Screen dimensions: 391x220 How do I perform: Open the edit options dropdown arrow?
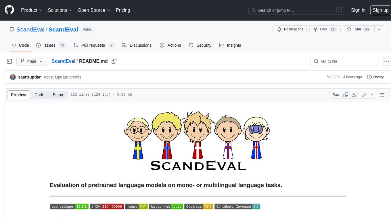[x=372, y=95]
